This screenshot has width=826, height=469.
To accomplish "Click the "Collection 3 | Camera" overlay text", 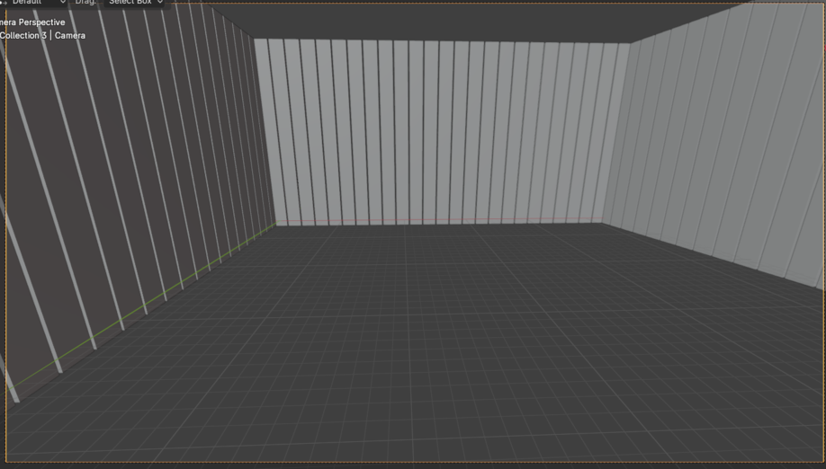I will [42, 36].
